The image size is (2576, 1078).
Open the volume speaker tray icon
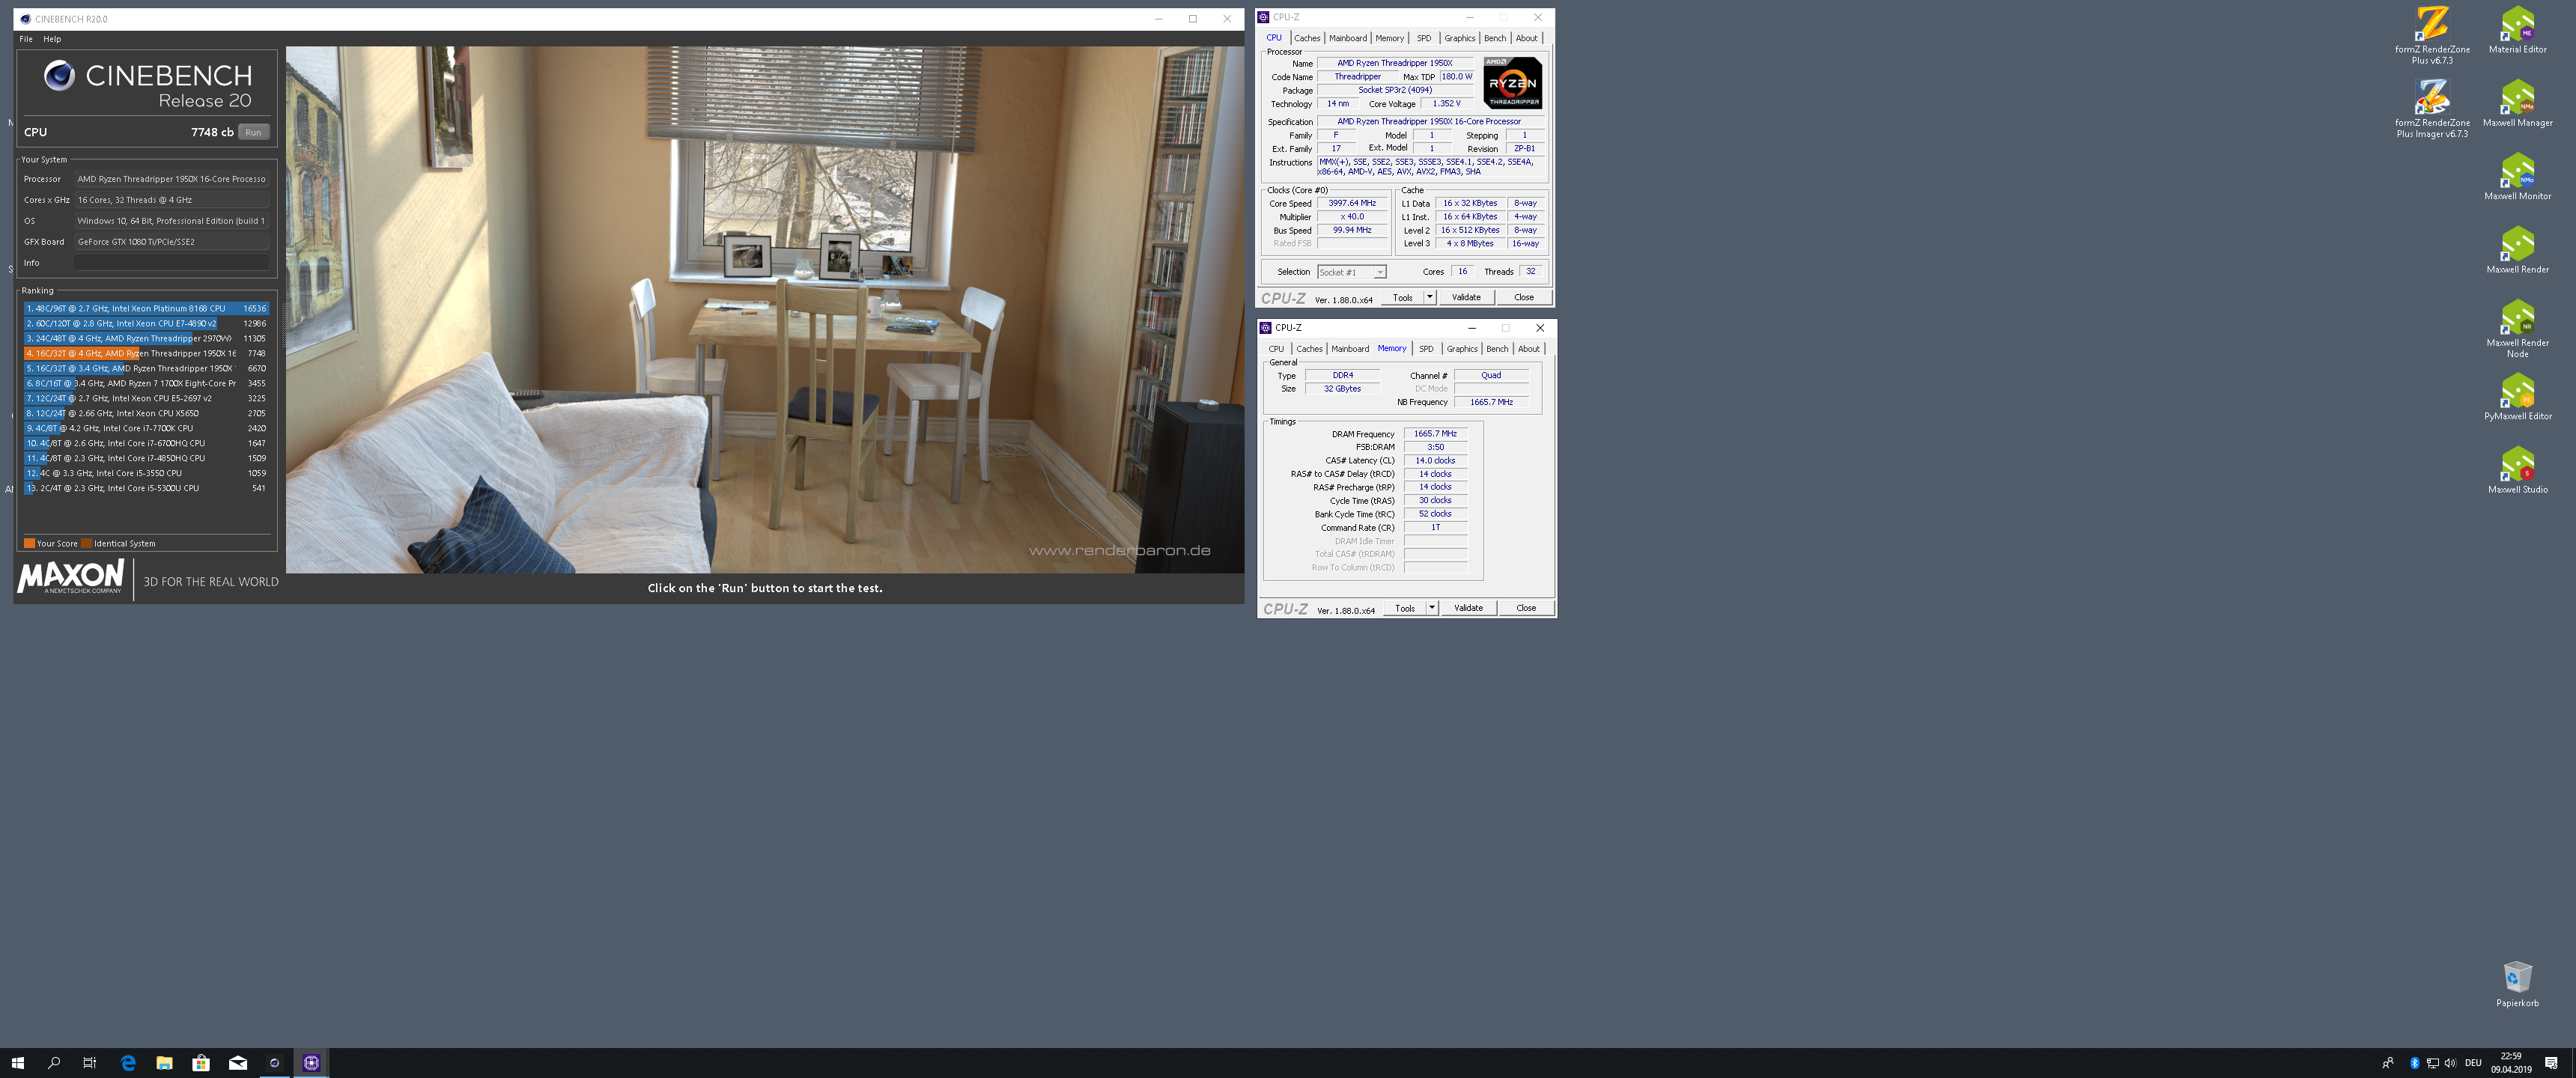(x=2450, y=1063)
